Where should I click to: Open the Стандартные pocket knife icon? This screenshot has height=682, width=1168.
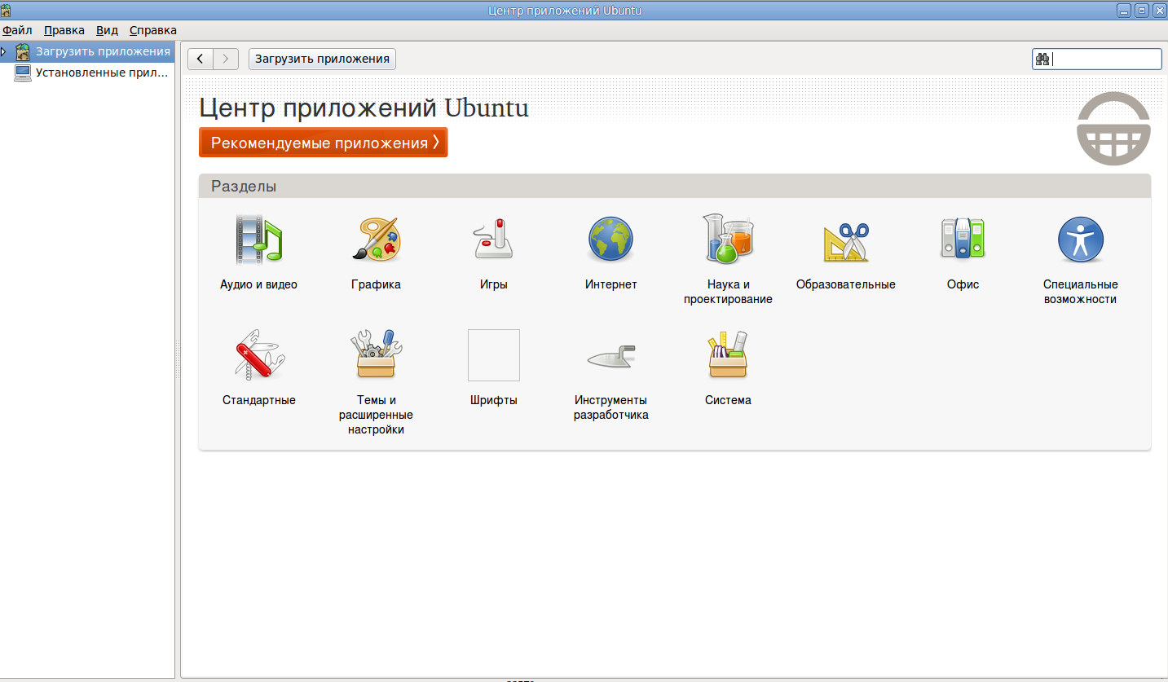[259, 354]
